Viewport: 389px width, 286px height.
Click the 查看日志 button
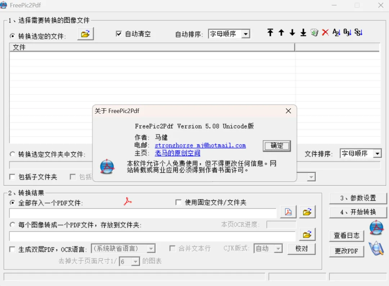[346, 235]
